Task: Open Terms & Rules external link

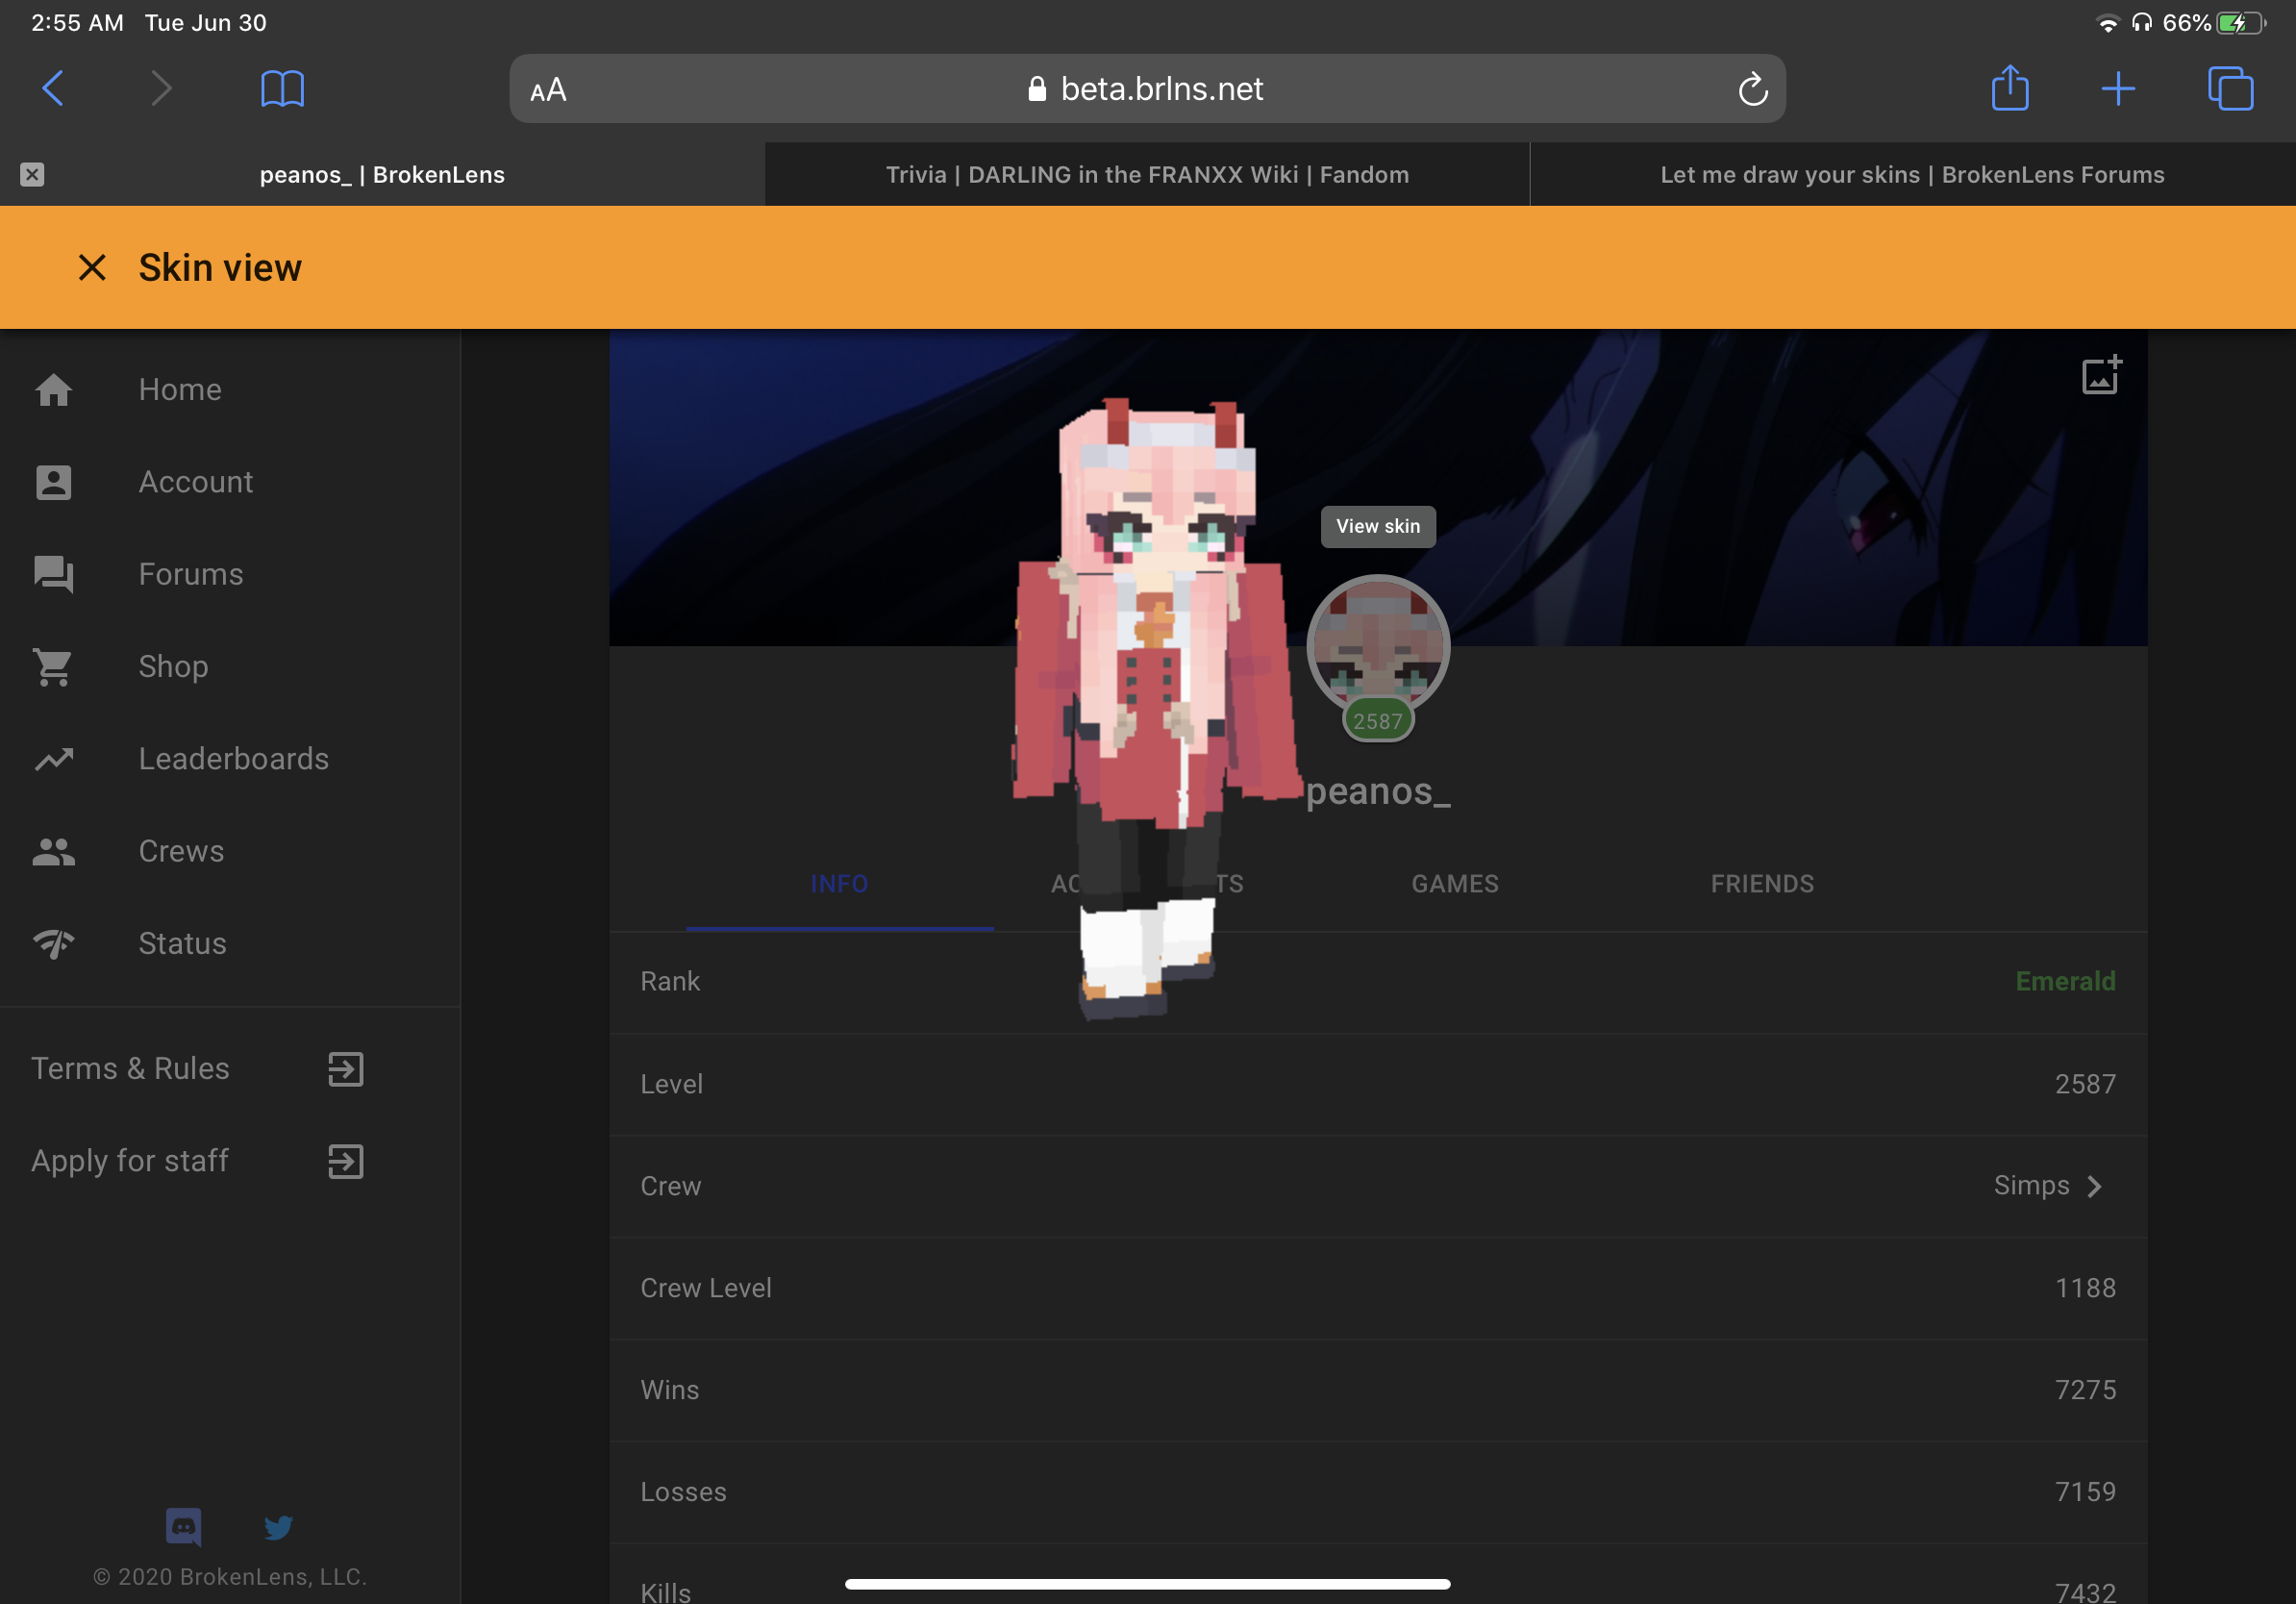Action: 346,1069
